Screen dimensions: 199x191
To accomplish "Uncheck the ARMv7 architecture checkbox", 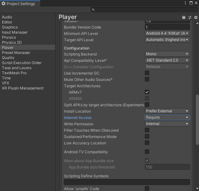I will (147, 92).
